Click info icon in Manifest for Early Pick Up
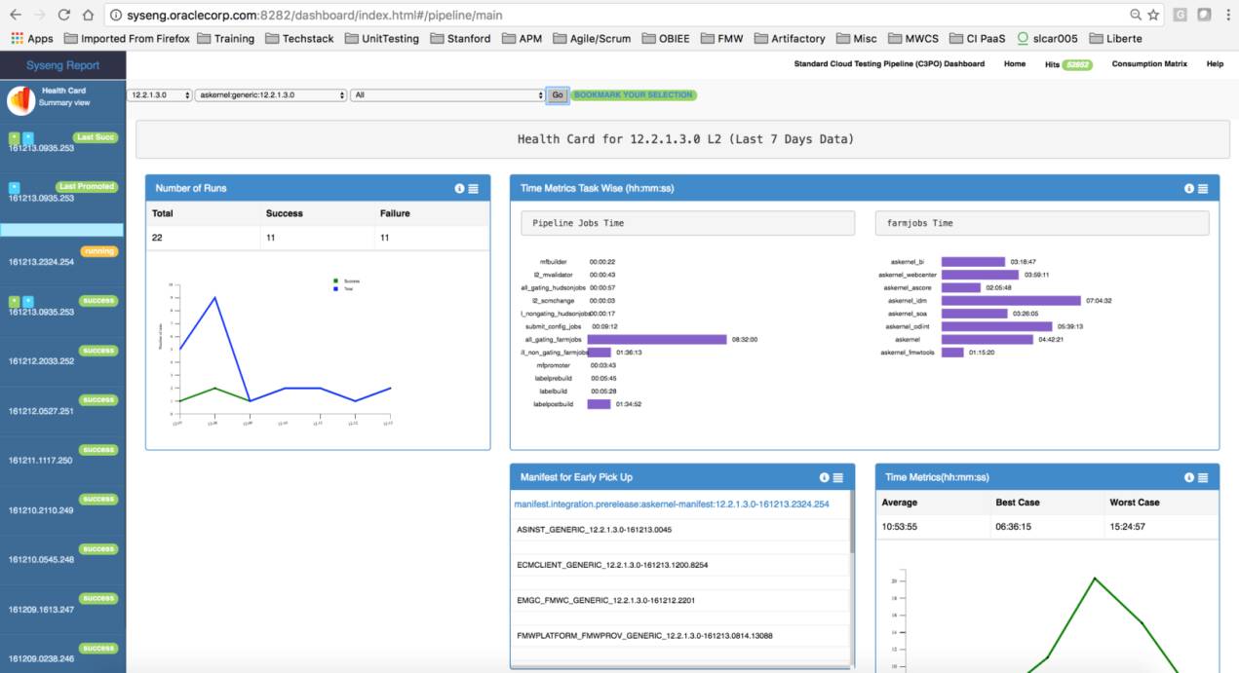This screenshot has height=673, width=1239. pyautogui.click(x=824, y=477)
